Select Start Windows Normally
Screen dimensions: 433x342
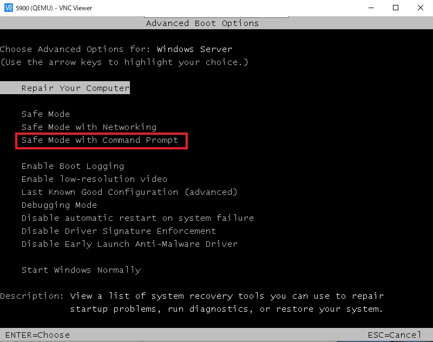81,269
